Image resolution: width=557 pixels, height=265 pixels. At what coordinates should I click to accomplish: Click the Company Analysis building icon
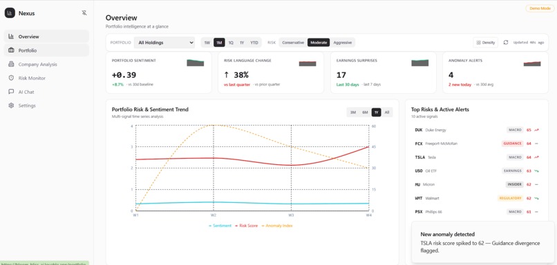(11, 64)
